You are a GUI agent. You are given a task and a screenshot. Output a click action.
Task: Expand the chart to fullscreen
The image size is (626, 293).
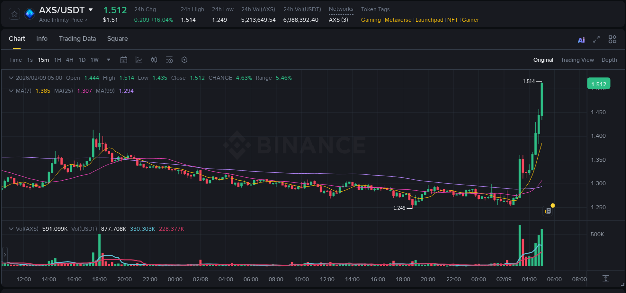595,39
